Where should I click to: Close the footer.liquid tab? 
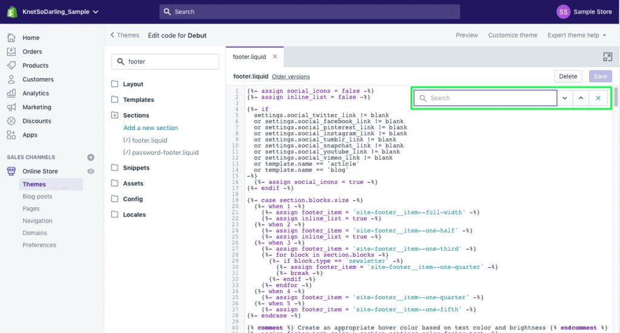pos(275,56)
